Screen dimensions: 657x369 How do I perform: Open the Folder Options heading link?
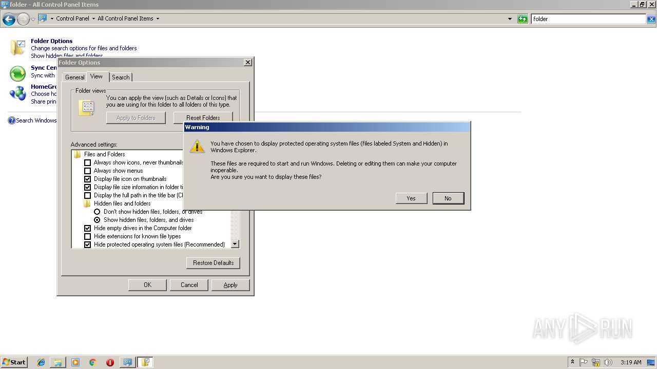point(51,41)
